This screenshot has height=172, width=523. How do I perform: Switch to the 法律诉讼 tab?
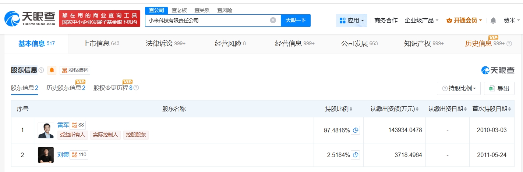166,44
